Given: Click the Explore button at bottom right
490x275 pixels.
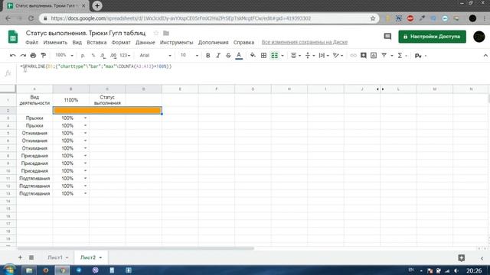Looking at the screenshot, I should click(x=461, y=258).
